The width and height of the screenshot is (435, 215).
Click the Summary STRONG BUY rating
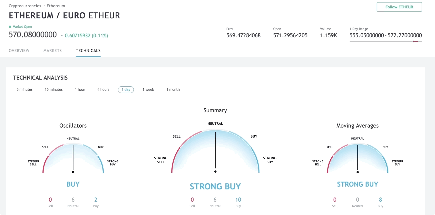(x=215, y=186)
